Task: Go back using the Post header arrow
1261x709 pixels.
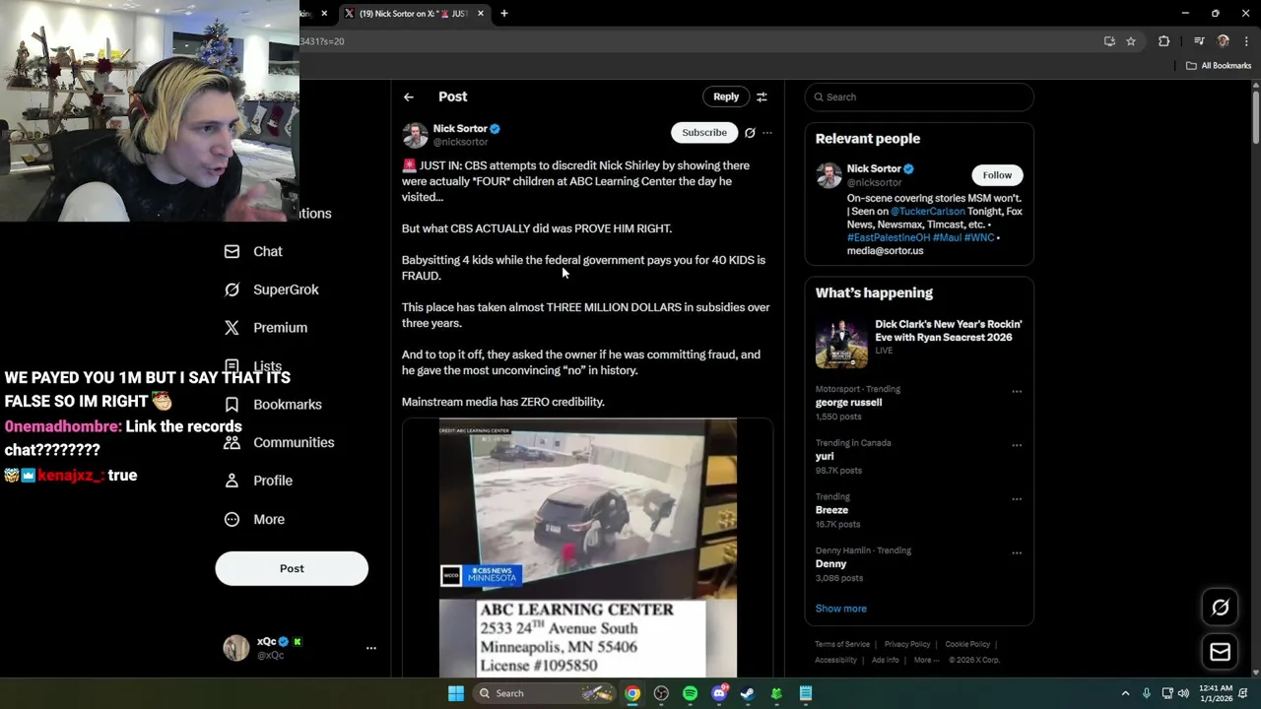Action: (x=409, y=97)
